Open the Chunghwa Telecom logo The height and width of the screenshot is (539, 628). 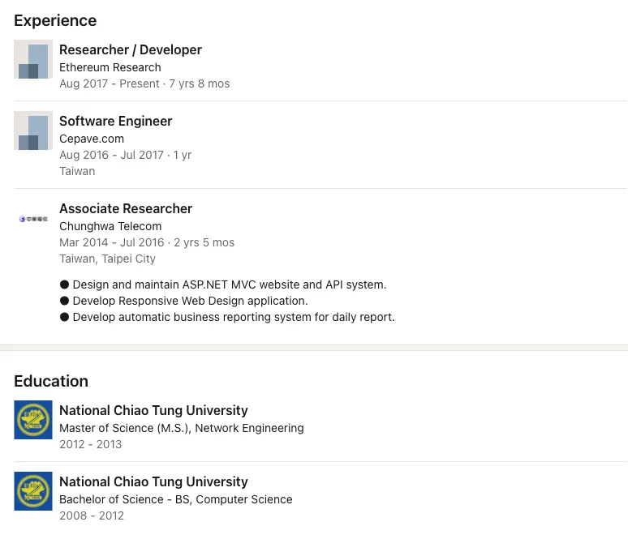(33, 219)
